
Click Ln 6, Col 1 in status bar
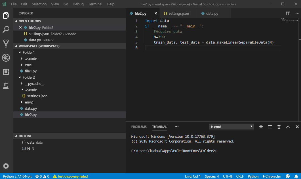click(193, 176)
